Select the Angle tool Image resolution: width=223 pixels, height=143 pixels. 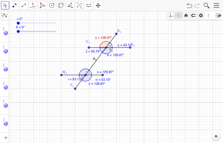70,5
